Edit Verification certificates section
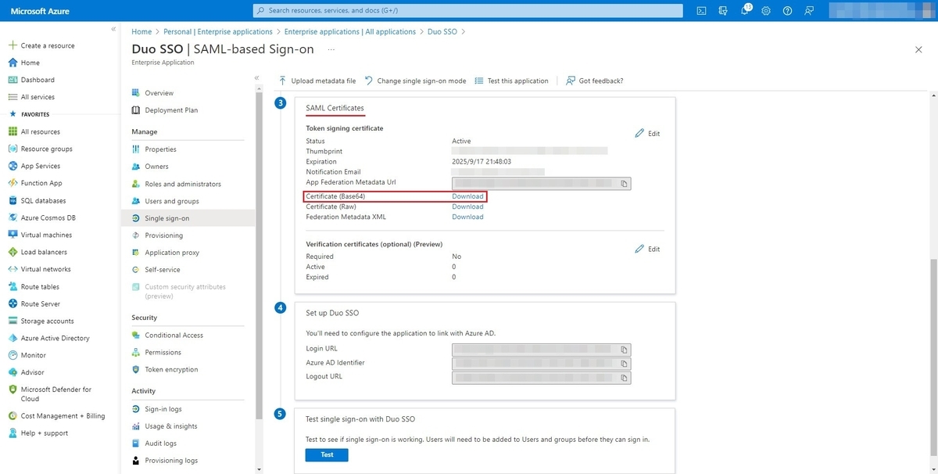Screen dimensions: 938x474 [647, 249]
